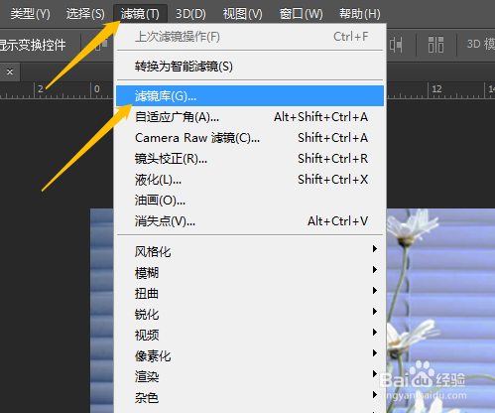The height and width of the screenshot is (413, 495).
Task: Expand the 锐化 submenu
Action: [x=250, y=314]
